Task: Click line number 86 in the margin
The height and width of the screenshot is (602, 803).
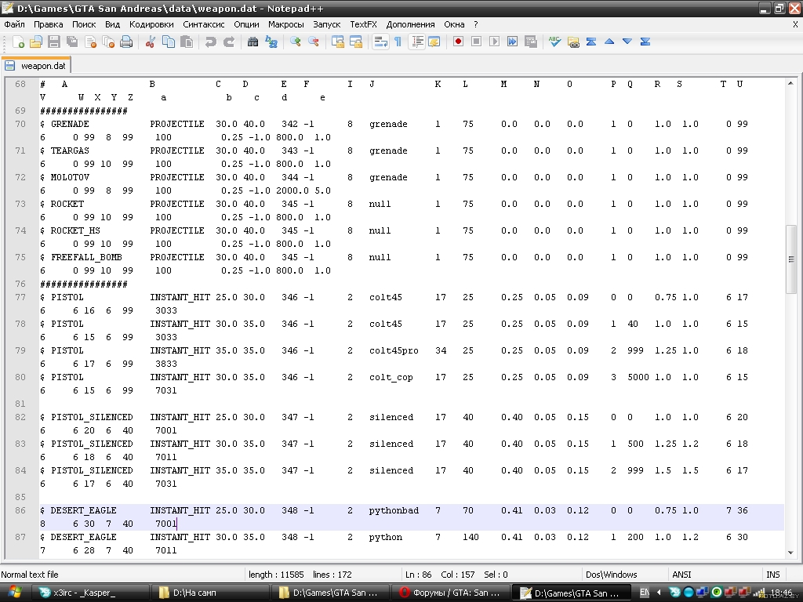Action: (x=20, y=510)
